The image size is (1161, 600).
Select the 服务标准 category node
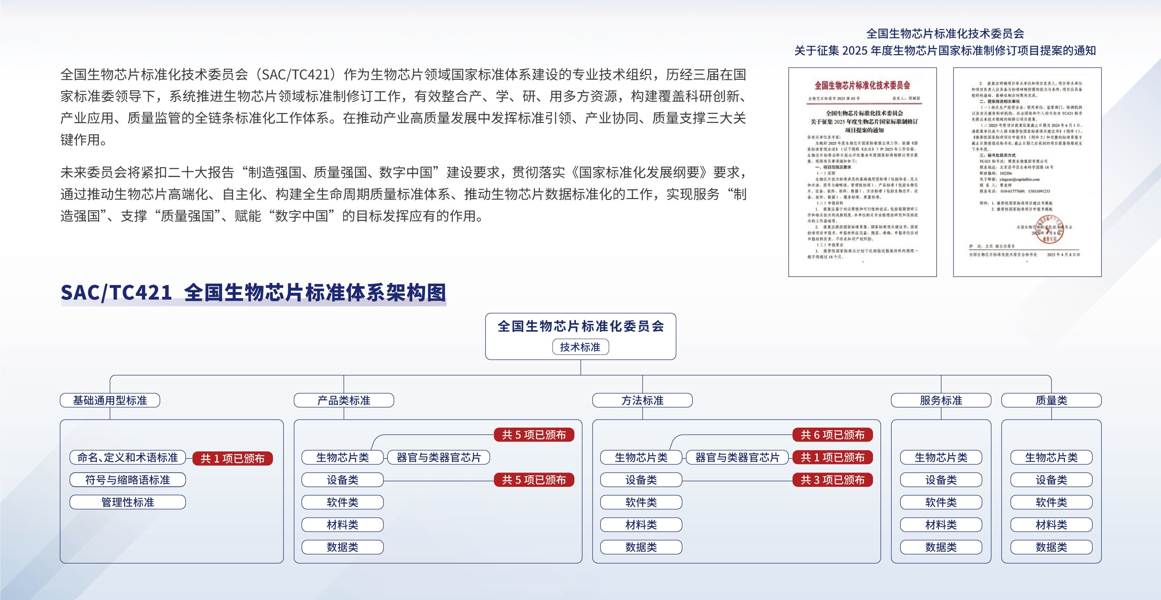tap(940, 400)
